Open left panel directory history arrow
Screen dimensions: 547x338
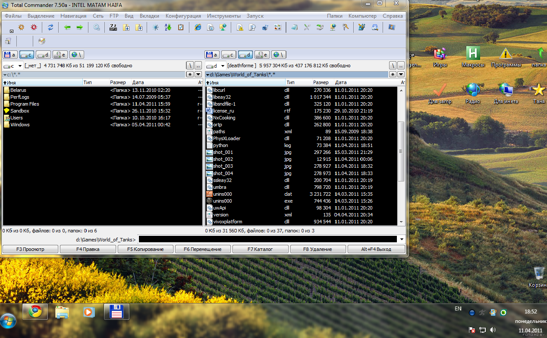198,74
